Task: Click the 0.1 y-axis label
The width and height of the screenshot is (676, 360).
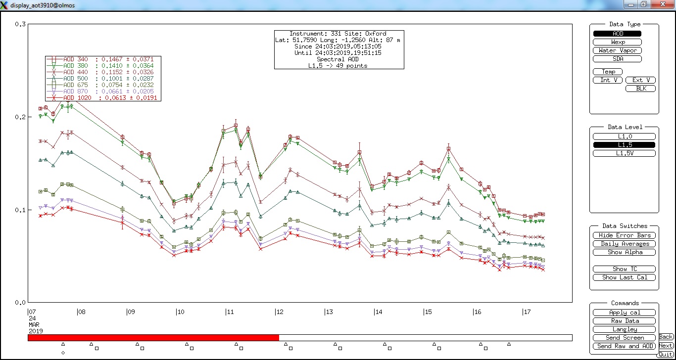Action: 20,210
